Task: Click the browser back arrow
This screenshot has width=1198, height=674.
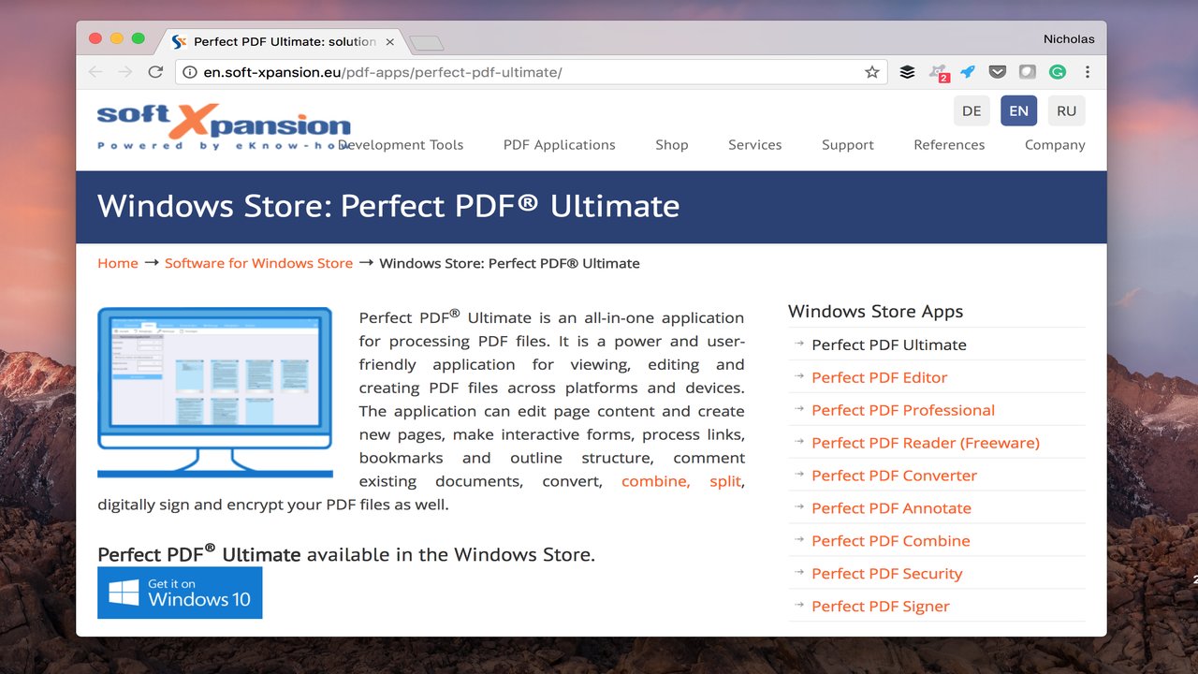Action: point(95,72)
